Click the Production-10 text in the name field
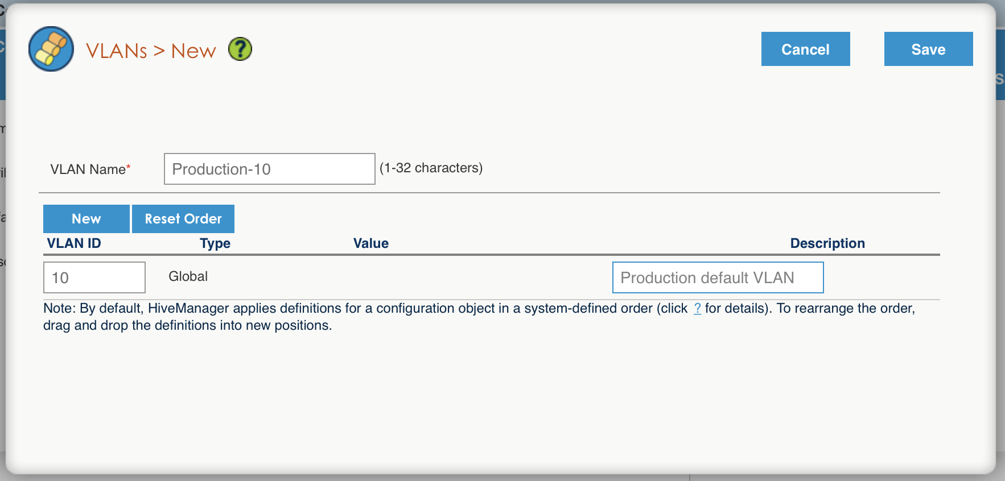 point(223,169)
